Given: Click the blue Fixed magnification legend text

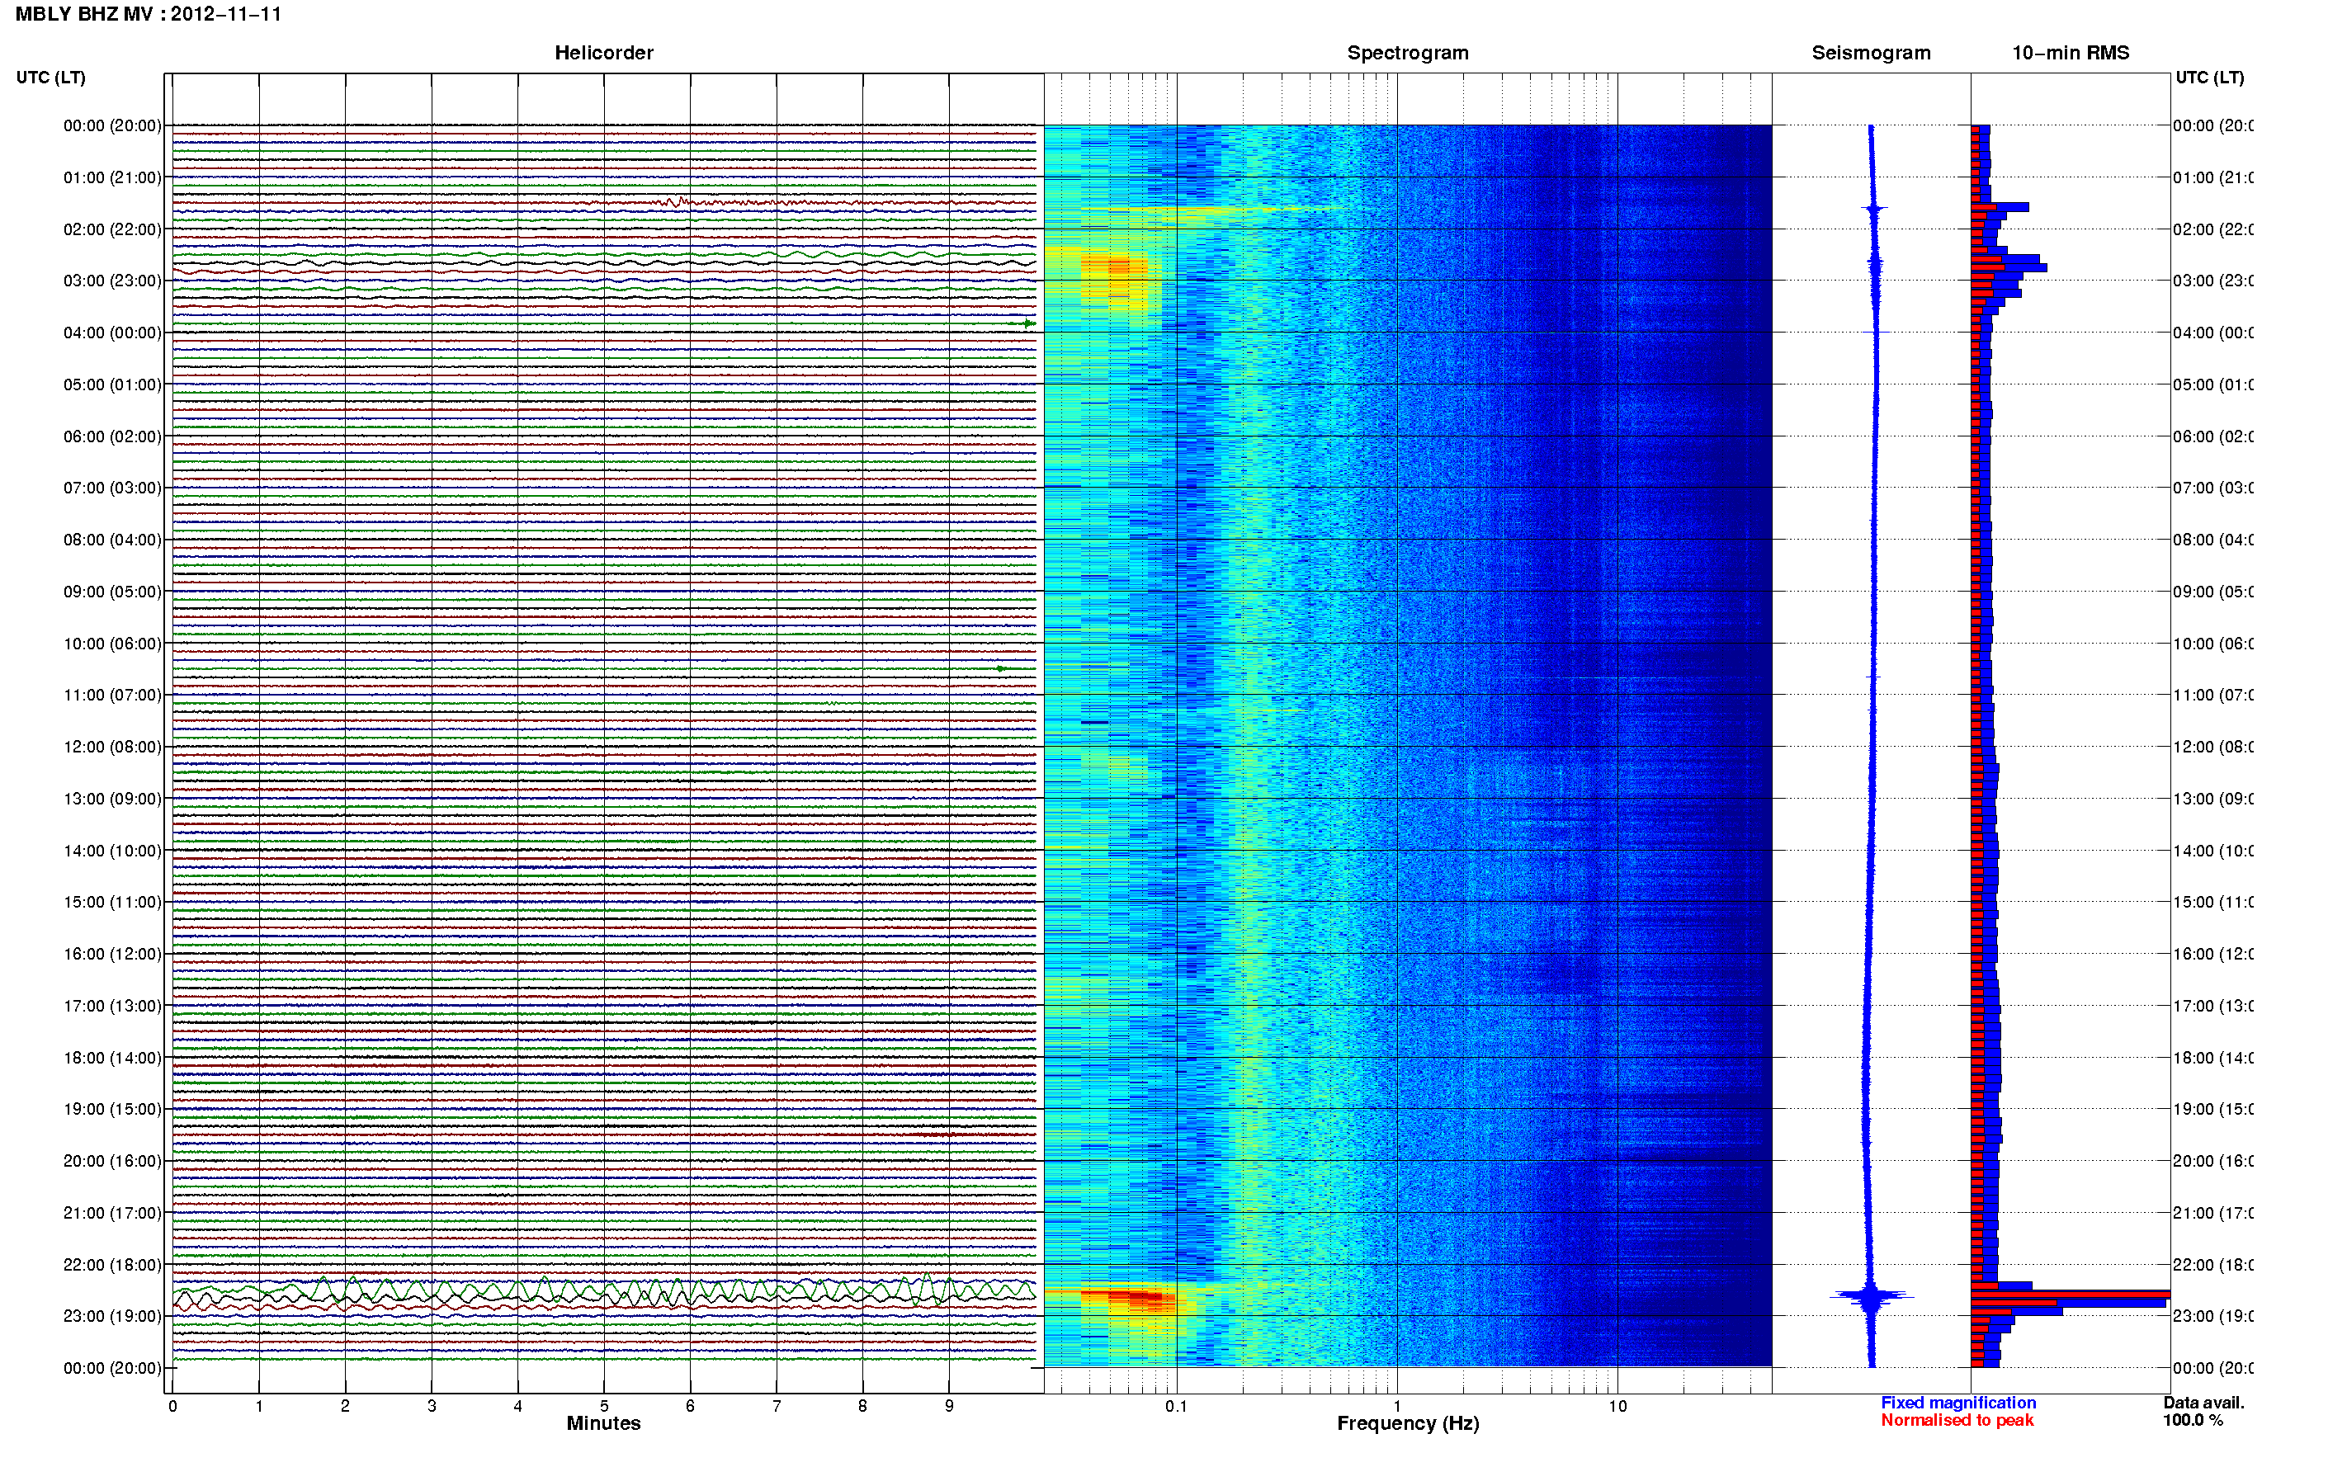Looking at the screenshot, I should 1958,1403.
